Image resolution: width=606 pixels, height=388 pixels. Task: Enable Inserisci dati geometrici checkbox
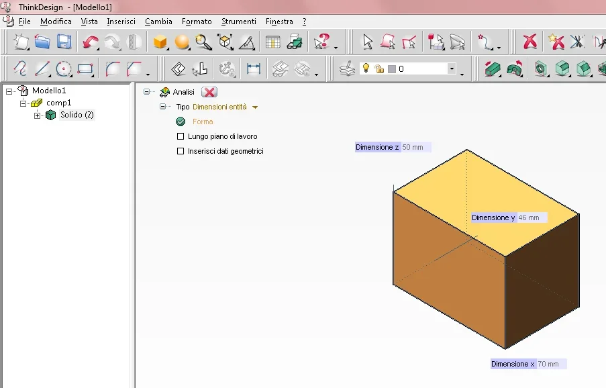181,151
